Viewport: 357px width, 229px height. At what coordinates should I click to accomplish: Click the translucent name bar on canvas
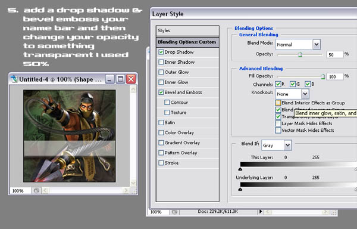pos(70,148)
